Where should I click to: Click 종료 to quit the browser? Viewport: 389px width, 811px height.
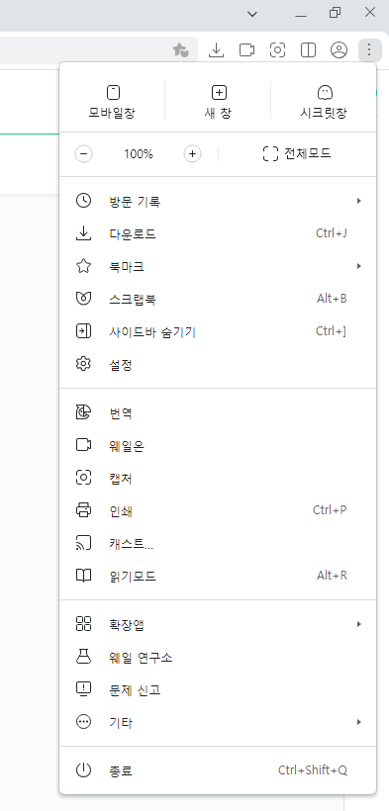218,770
